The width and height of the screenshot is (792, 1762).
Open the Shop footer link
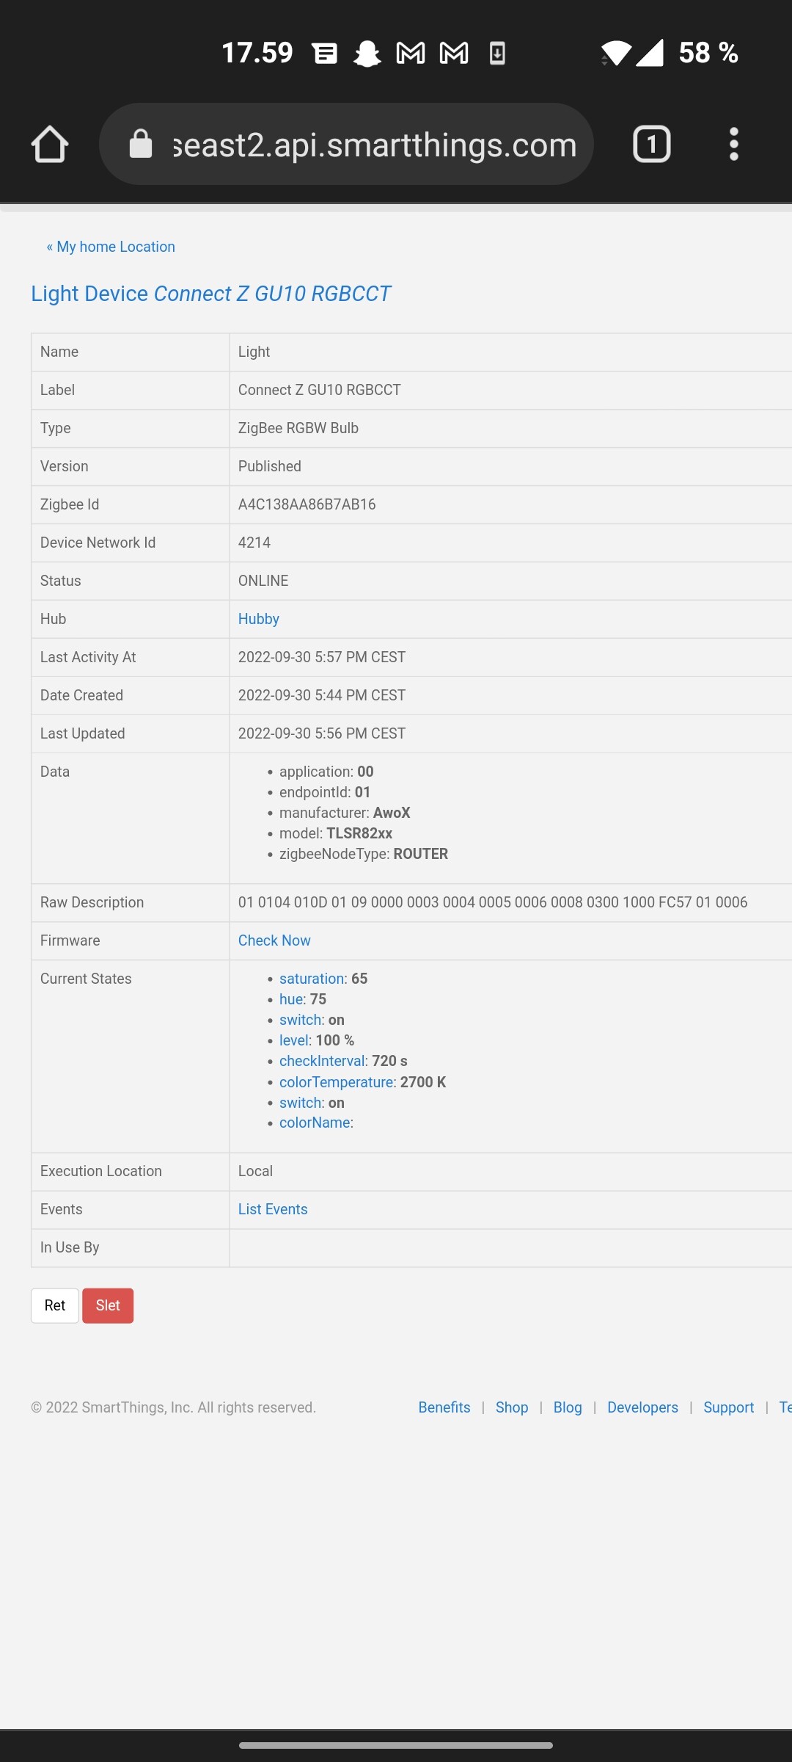point(512,1407)
